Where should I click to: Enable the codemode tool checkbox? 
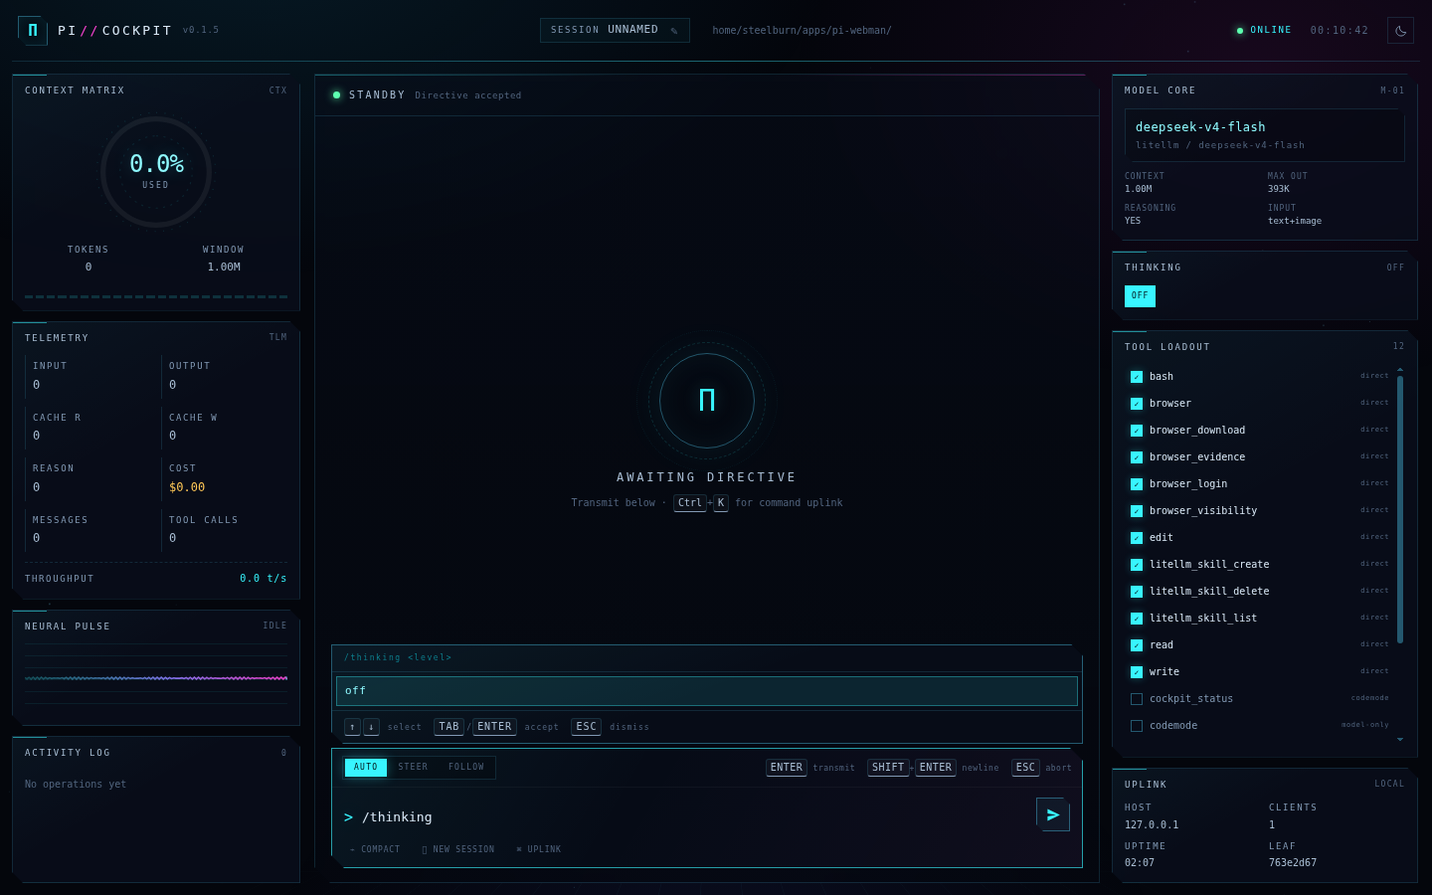click(x=1137, y=726)
